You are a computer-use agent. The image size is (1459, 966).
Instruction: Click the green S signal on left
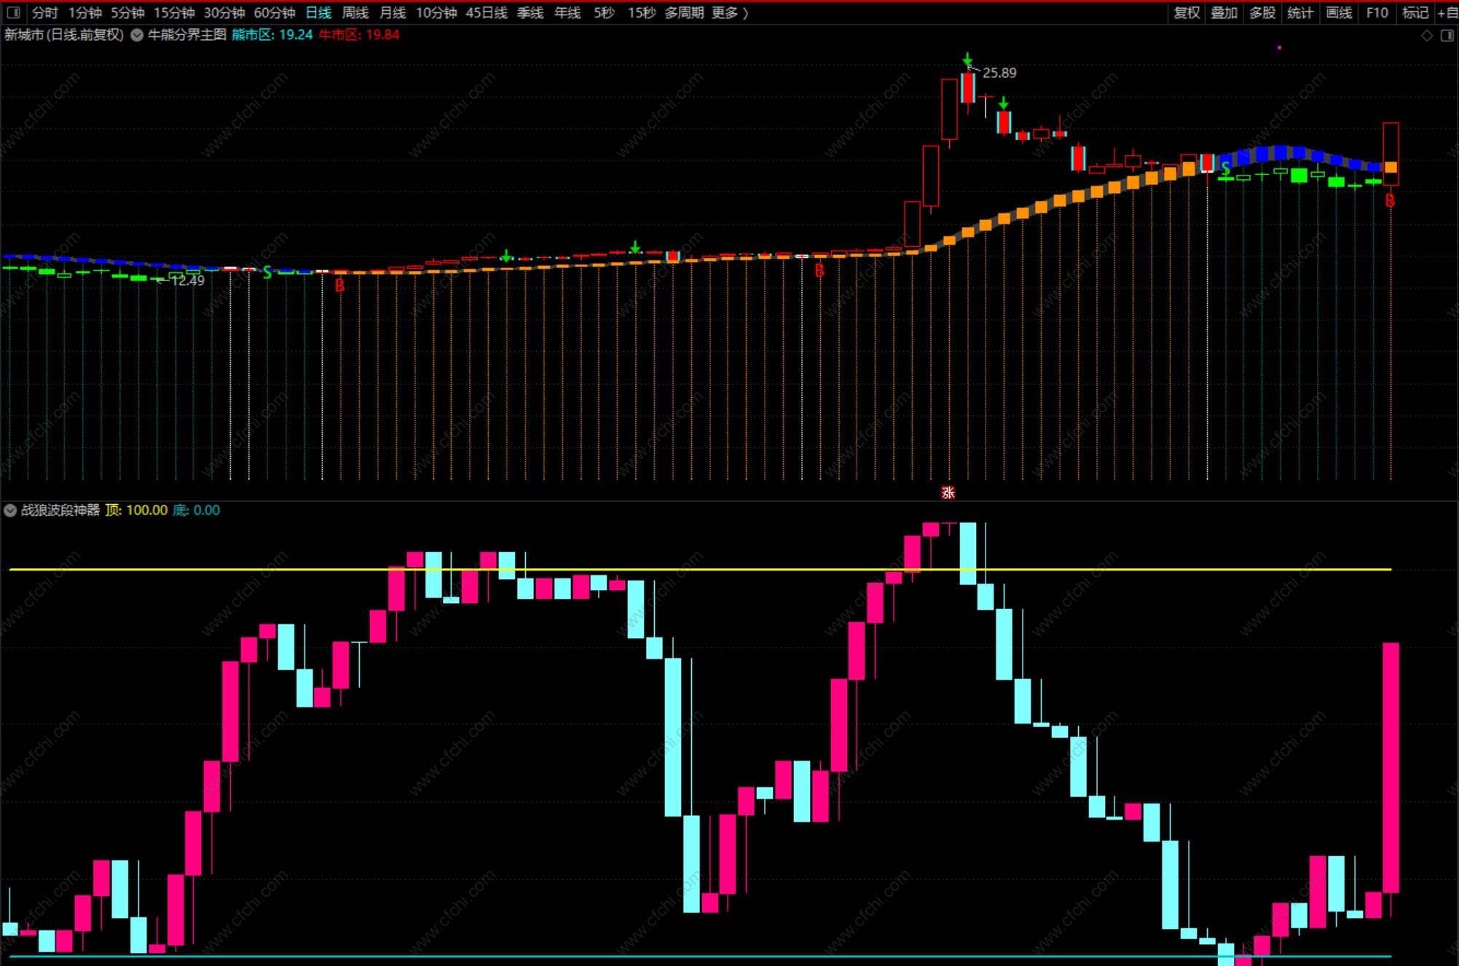pyautogui.click(x=267, y=272)
